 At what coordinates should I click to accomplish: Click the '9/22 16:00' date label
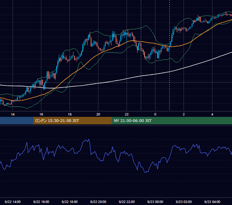click(x=41, y=202)
